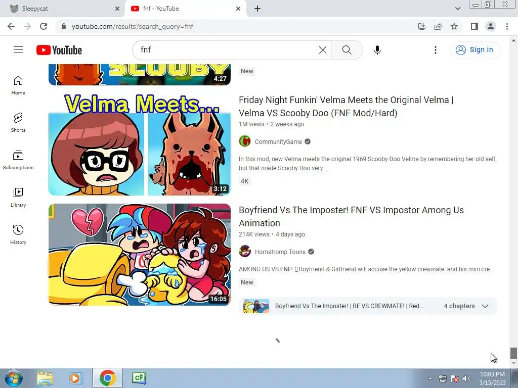Clear the search box with the X icon
The height and width of the screenshot is (388, 518).
(x=322, y=50)
